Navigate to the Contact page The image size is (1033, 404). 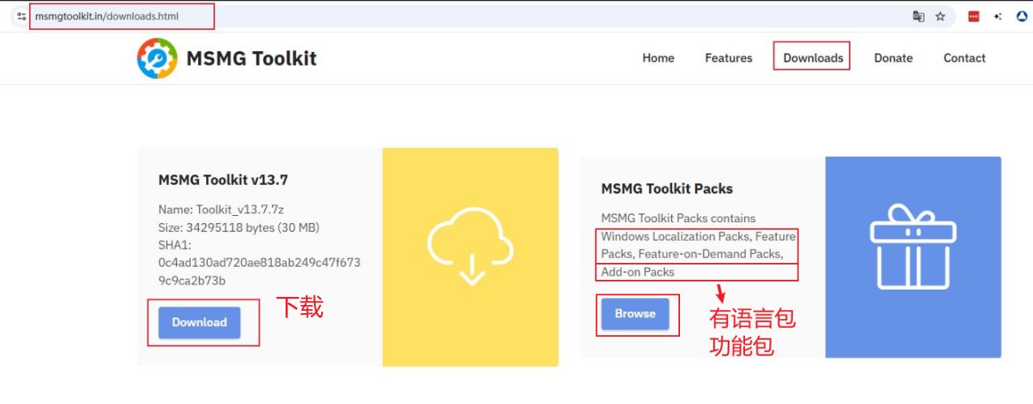coord(964,58)
